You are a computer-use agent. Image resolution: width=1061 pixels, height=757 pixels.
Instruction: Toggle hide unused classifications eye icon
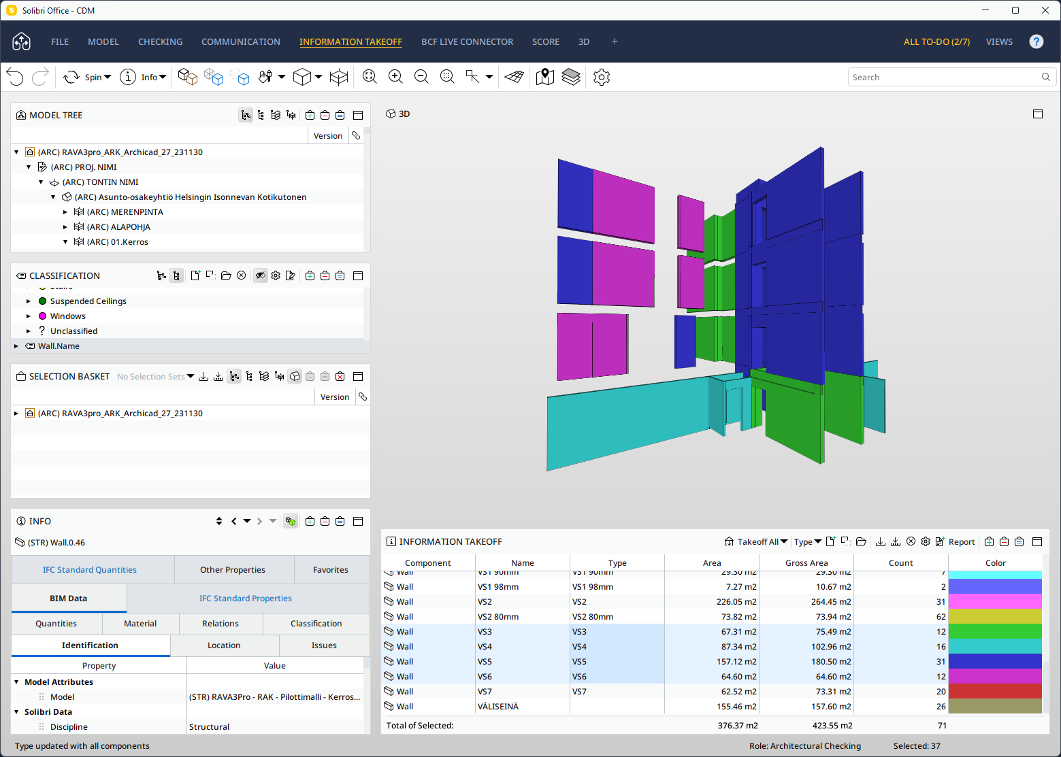point(260,275)
